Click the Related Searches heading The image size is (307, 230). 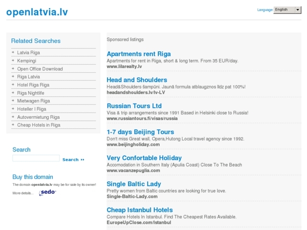coord(36,41)
